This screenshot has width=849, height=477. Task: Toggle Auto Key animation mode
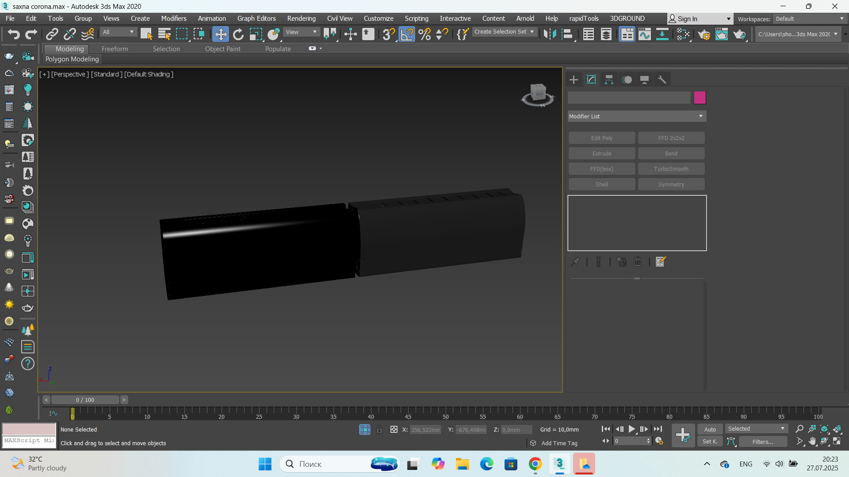point(710,429)
